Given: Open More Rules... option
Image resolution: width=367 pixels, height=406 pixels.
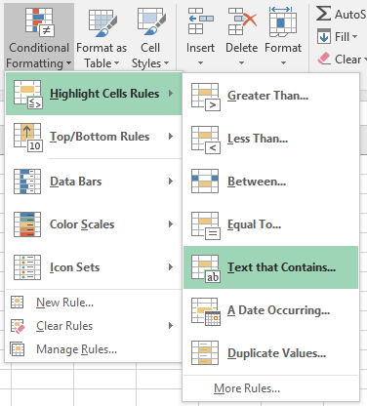Looking at the screenshot, I should 270,388.
